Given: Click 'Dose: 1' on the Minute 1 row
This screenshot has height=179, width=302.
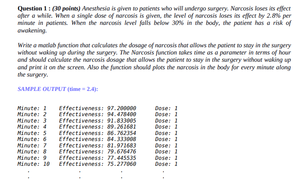Looking at the screenshot, I should (166, 108).
